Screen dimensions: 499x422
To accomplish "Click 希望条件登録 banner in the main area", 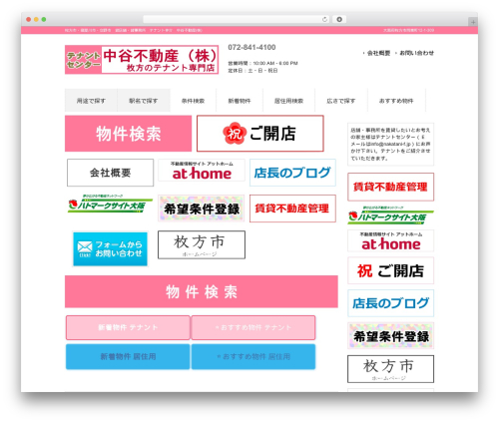I will coord(202,209).
